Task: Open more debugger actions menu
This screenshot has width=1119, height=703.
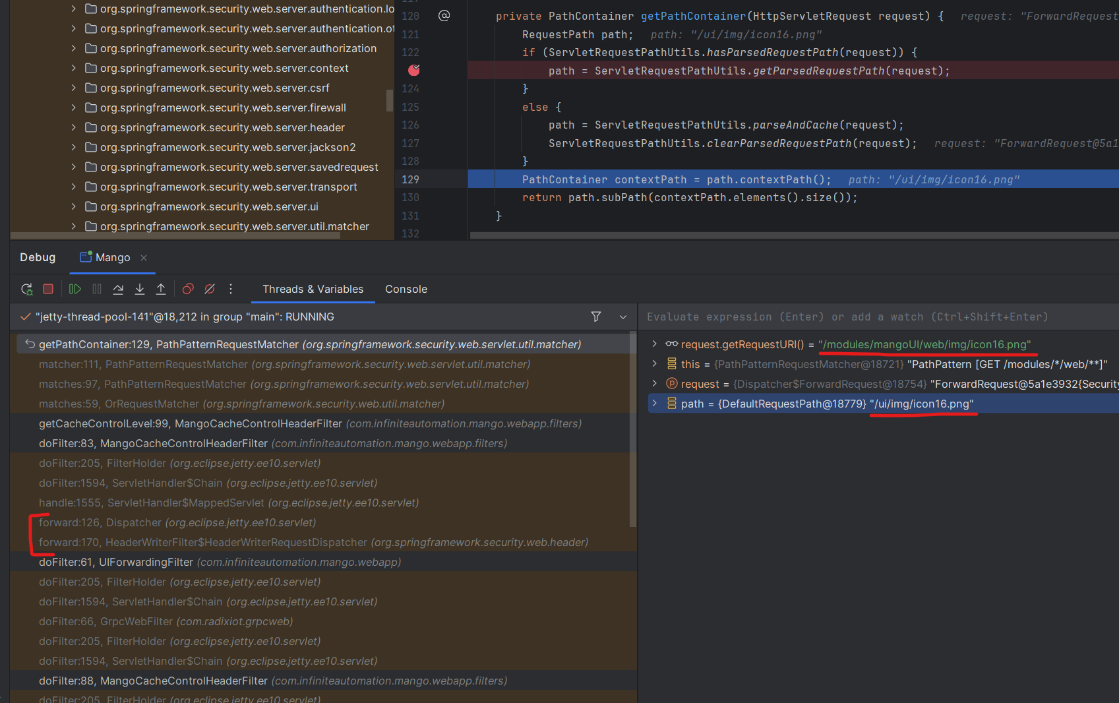Action: click(x=231, y=289)
